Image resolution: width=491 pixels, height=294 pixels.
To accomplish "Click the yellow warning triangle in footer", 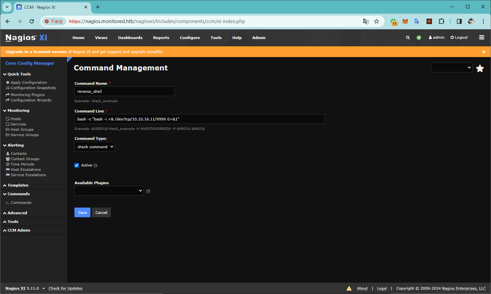I will pyautogui.click(x=349, y=288).
